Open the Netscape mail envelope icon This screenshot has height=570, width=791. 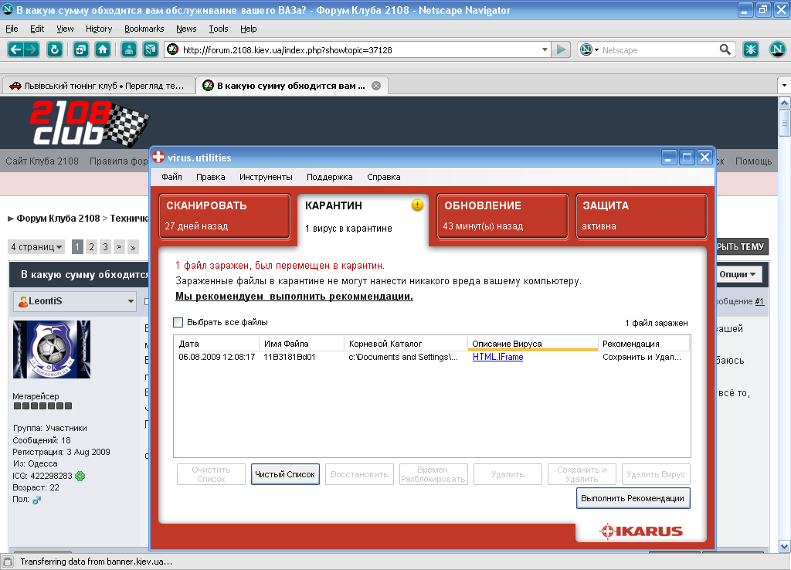coord(151,49)
